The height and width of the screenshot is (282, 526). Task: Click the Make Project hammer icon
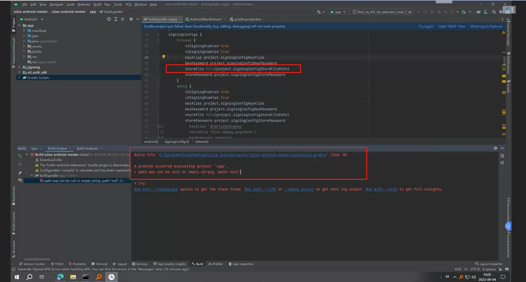click(319, 12)
